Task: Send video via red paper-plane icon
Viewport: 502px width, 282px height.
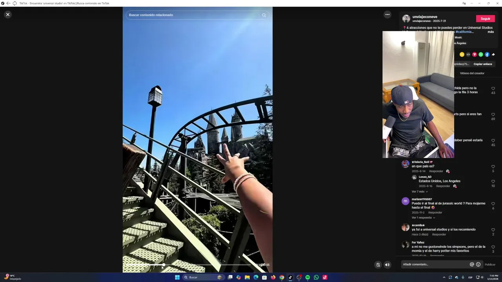Action: (475, 54)
